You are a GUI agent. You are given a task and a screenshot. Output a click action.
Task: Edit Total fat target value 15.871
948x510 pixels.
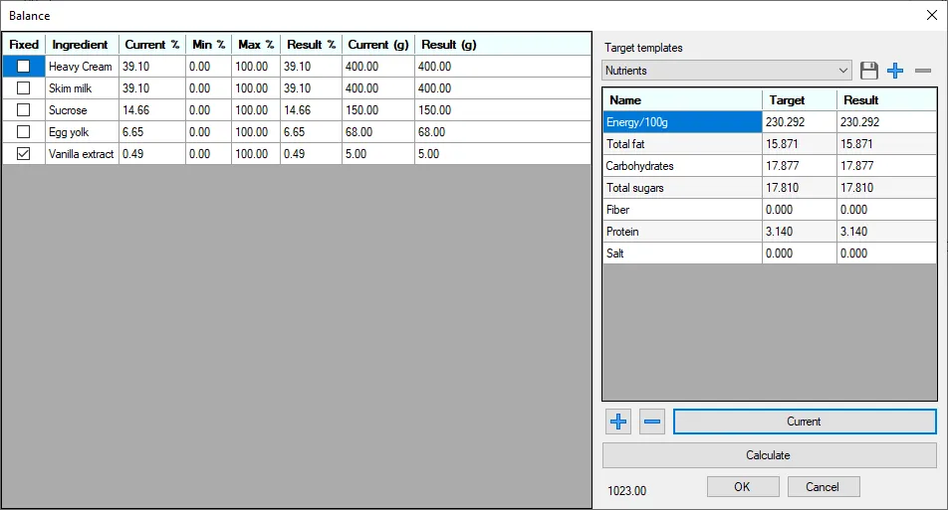pyautogui.click(x=800, y=143)
